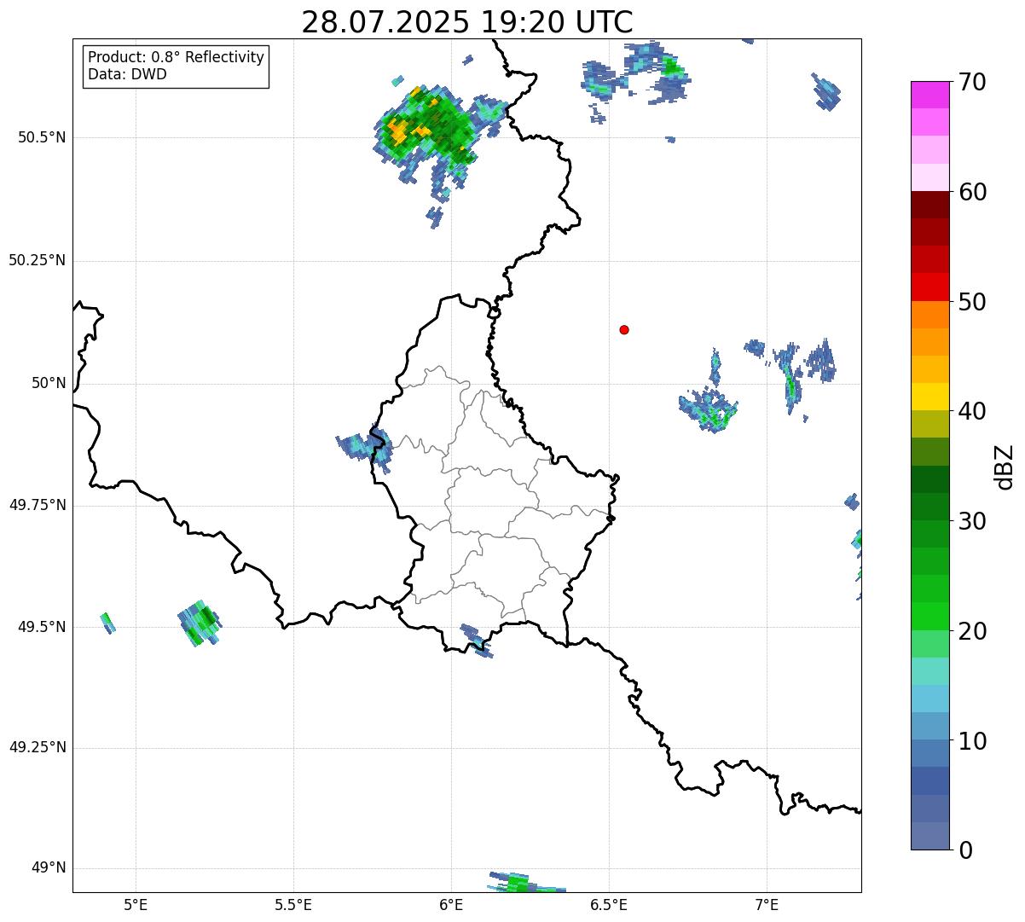This screenshot has height=922, width=1025.
Task: Click the 49.5°N latitude label
Action: 42,627
